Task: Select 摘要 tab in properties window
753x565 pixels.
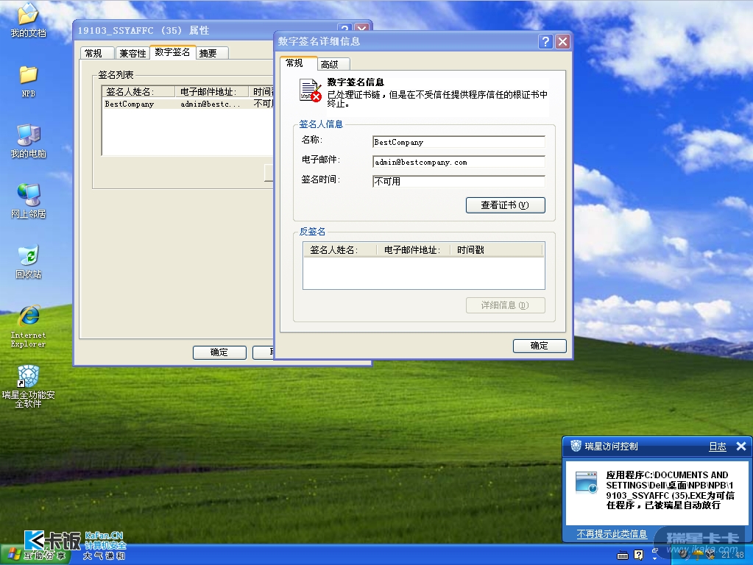Action: tap(212, 53)
